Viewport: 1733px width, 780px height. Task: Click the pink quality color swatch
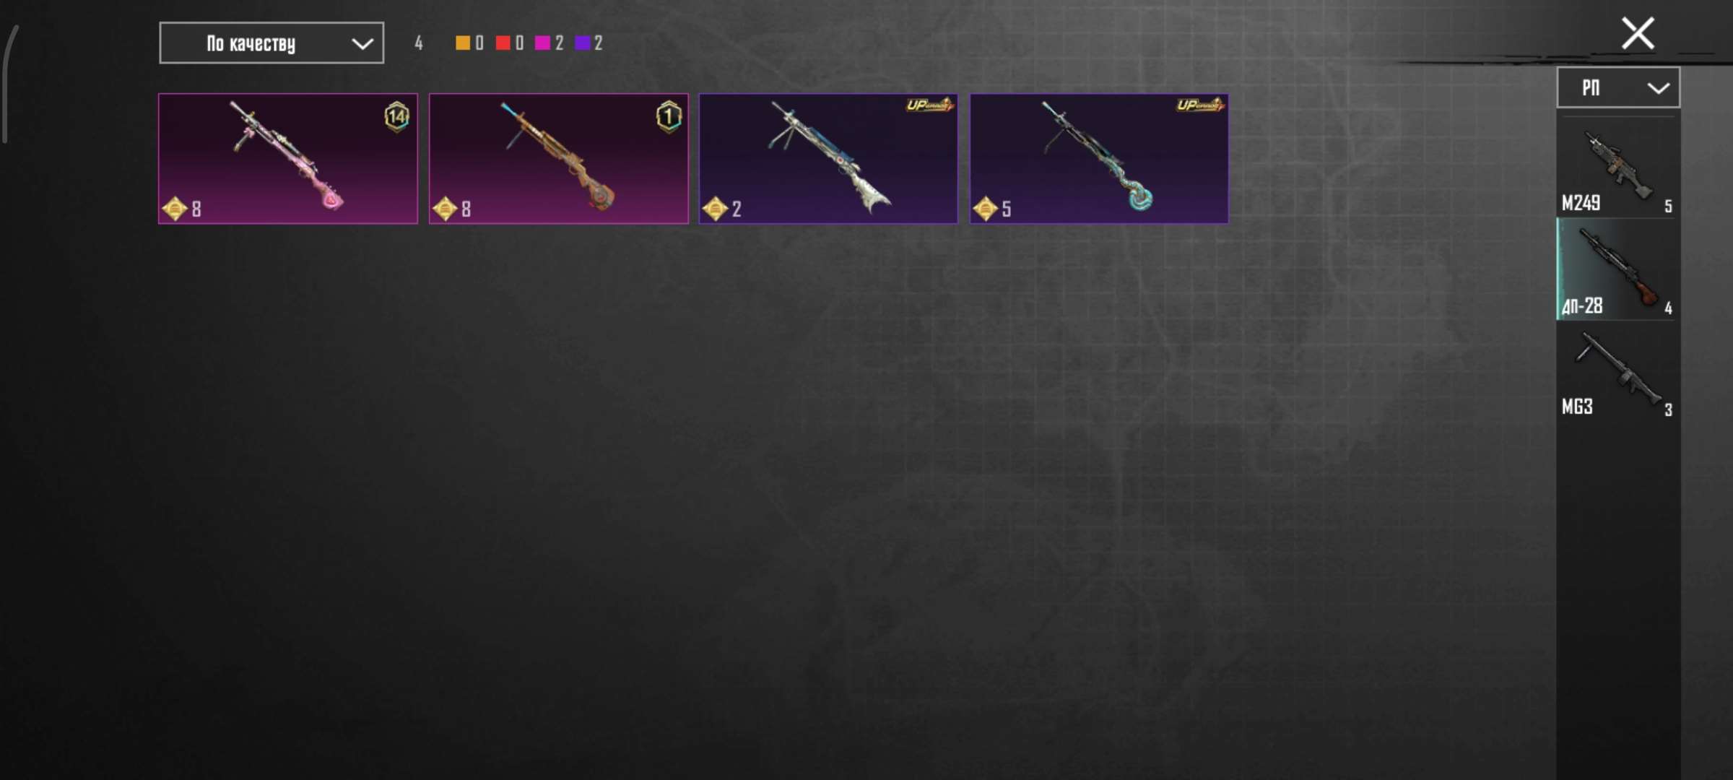(x=542, y=43)
